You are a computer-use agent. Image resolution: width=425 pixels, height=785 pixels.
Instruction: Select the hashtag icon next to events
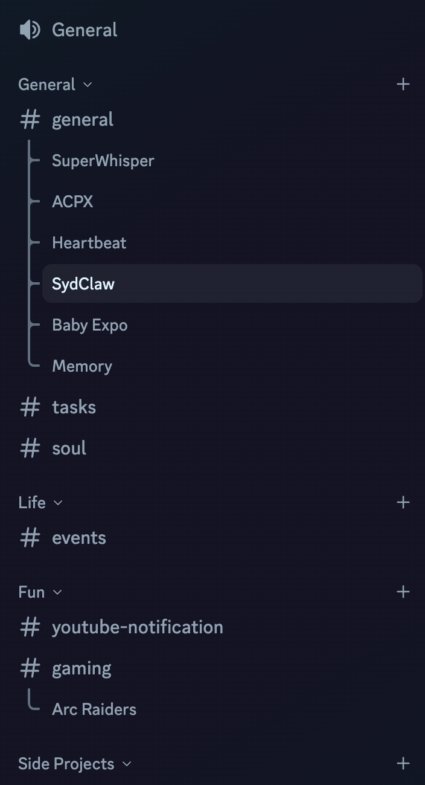pos(28,537)
